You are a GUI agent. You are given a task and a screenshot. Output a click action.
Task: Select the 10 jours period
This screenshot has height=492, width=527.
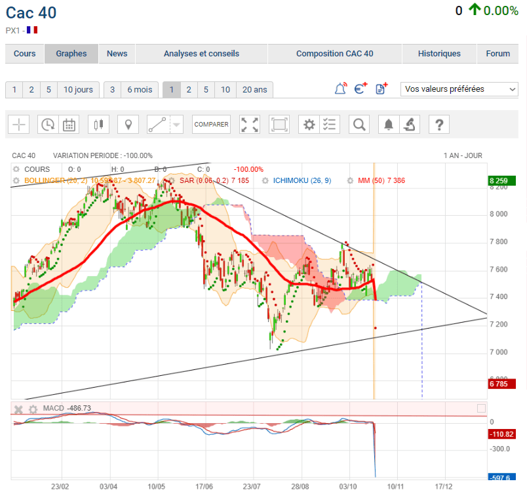click(x=78, y=90)
